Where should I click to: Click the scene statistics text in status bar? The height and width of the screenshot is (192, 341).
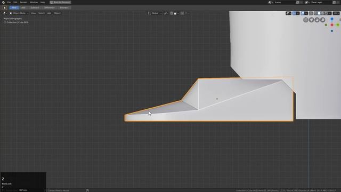[286, 190]
